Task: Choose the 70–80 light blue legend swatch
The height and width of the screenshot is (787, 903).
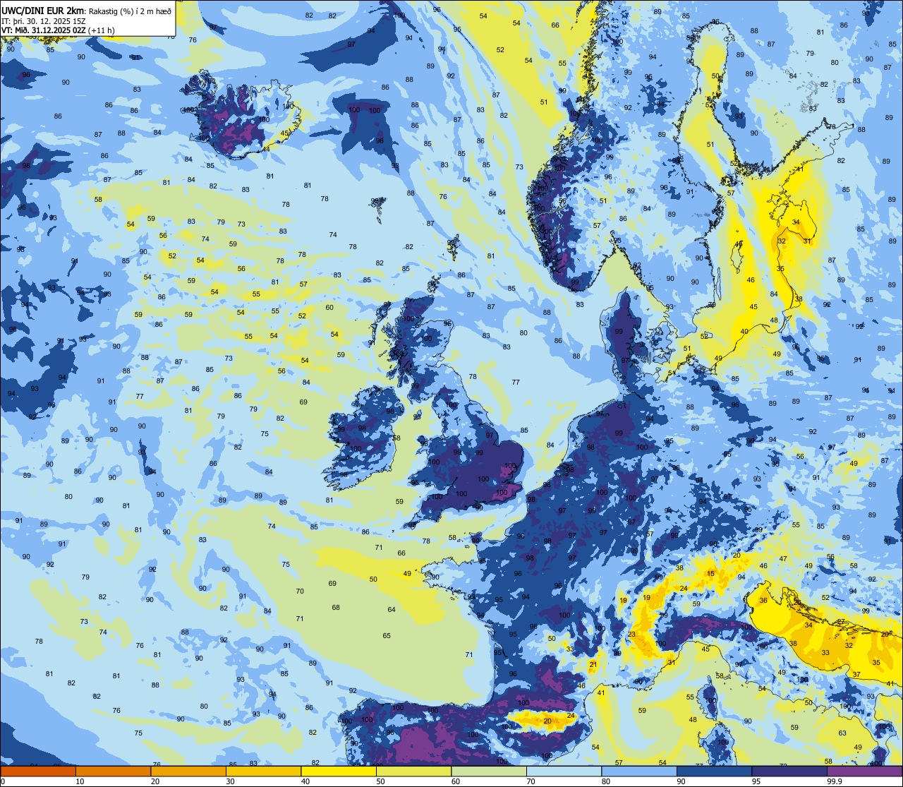Action: pos(564,771)
